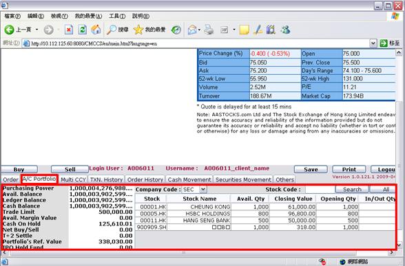Screen dimensions: 405x266
Task: Click the horizontal scrollbar right arrow
Action: tap(391, 252)
